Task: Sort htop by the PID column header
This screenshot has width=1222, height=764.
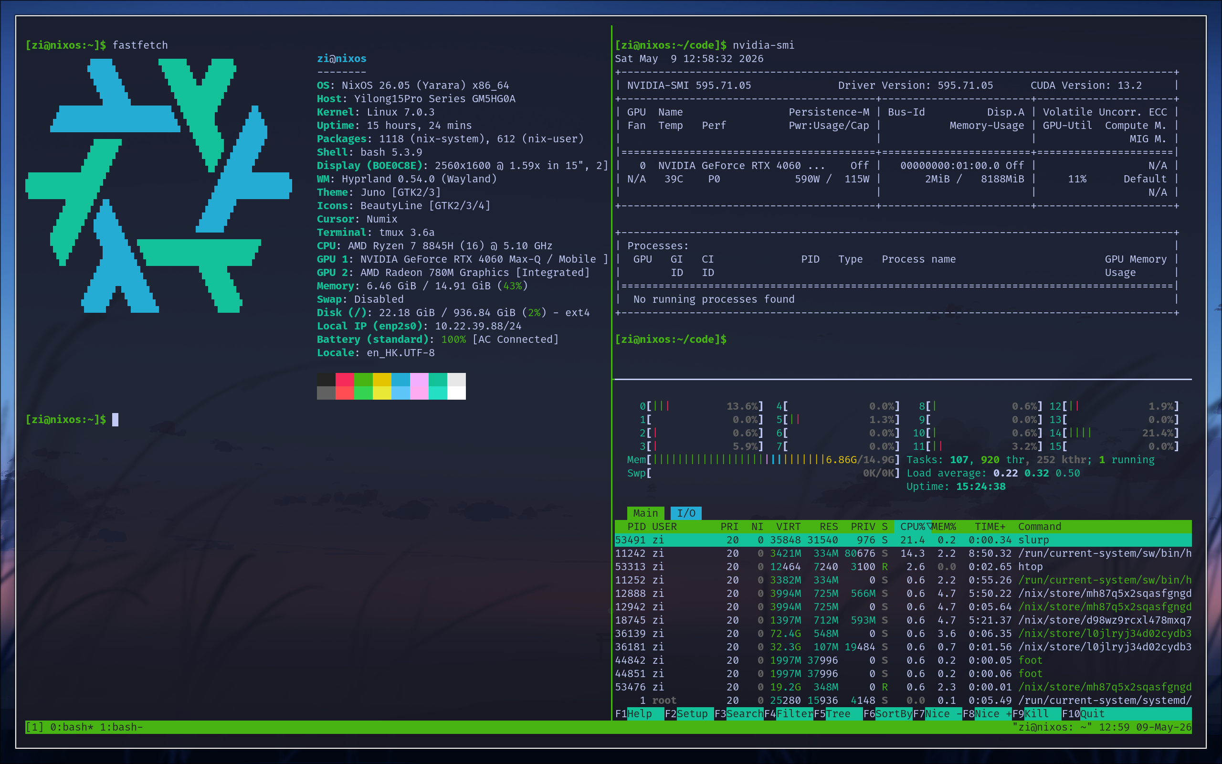Action: point(636,527)
